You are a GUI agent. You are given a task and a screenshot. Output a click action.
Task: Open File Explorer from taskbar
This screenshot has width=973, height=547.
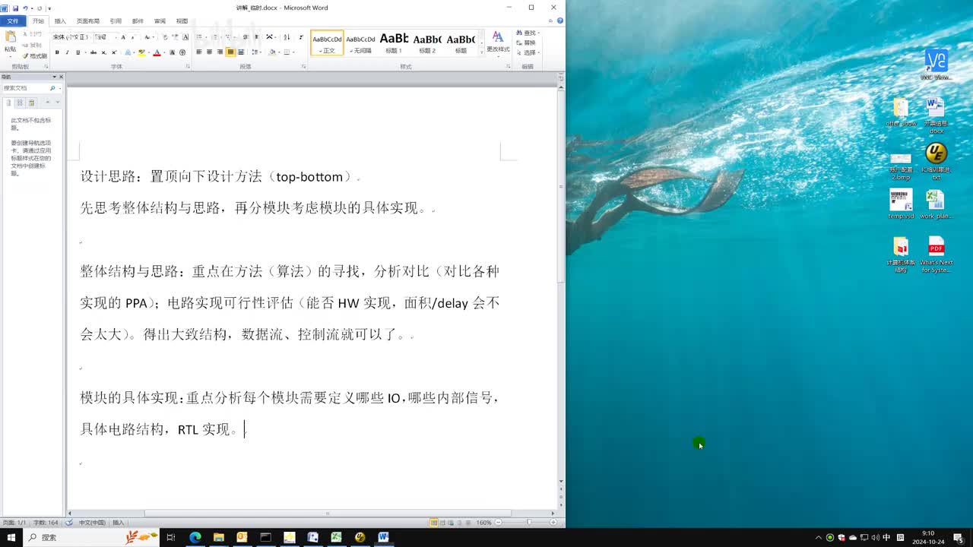pos(218,537)
